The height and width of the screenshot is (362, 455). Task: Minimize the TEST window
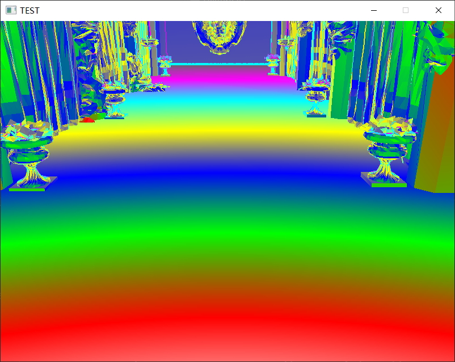pyautogui.click(x=374, y=10)
